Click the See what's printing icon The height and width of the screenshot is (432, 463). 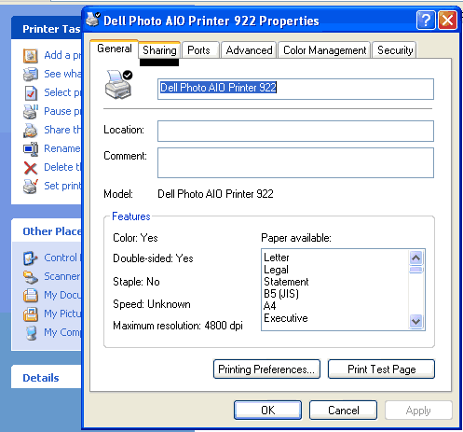point(31,75)
